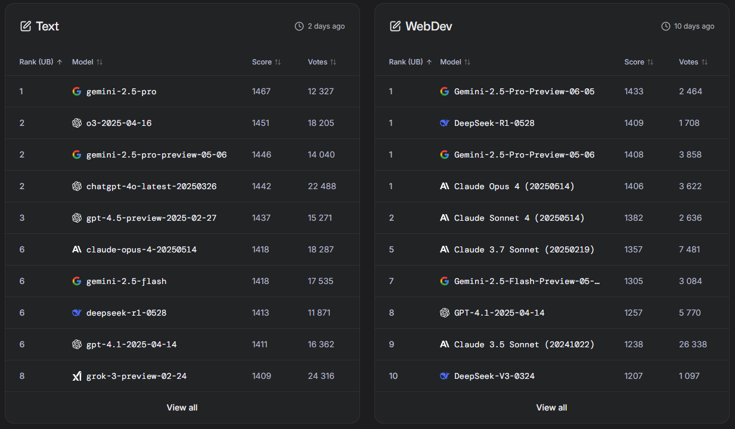
Task: Click the OpenAI icon beside GPT-4.1-2025-04-14 in WebDev
Action: [444, 313]
